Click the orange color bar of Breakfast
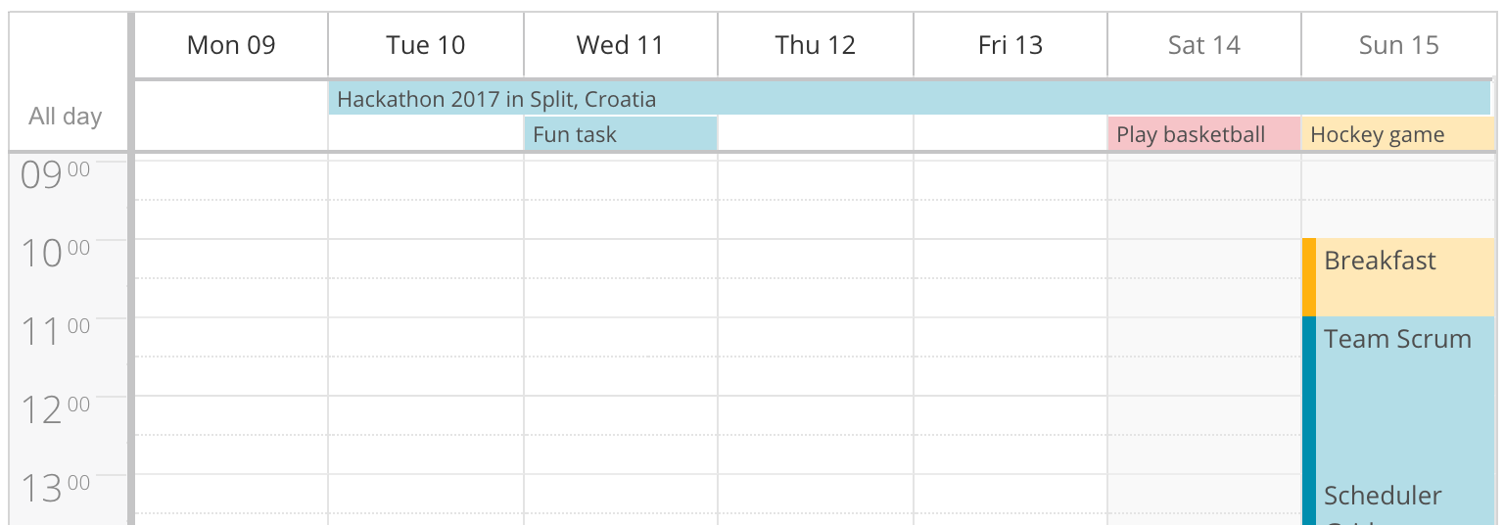Image resolution: width=1504 pixels, height=525 pixels. 1309,277
